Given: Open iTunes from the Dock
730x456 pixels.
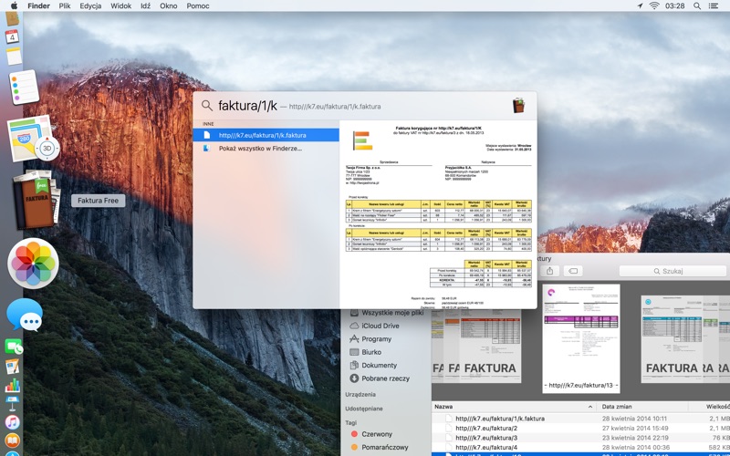Looking at the screenshot, I should point(13,422).
